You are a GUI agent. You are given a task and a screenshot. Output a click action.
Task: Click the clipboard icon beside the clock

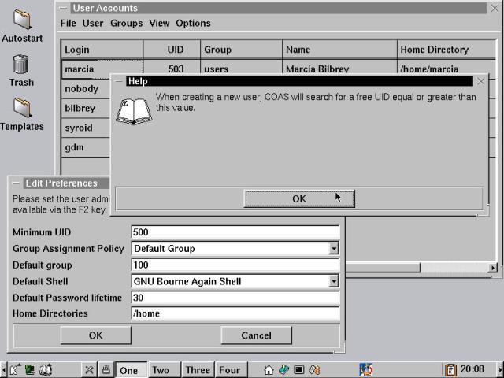tap(450, 369)
